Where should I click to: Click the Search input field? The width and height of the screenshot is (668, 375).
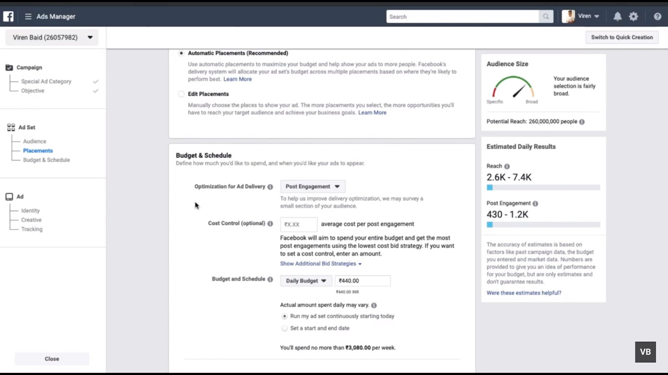point(463,17)
